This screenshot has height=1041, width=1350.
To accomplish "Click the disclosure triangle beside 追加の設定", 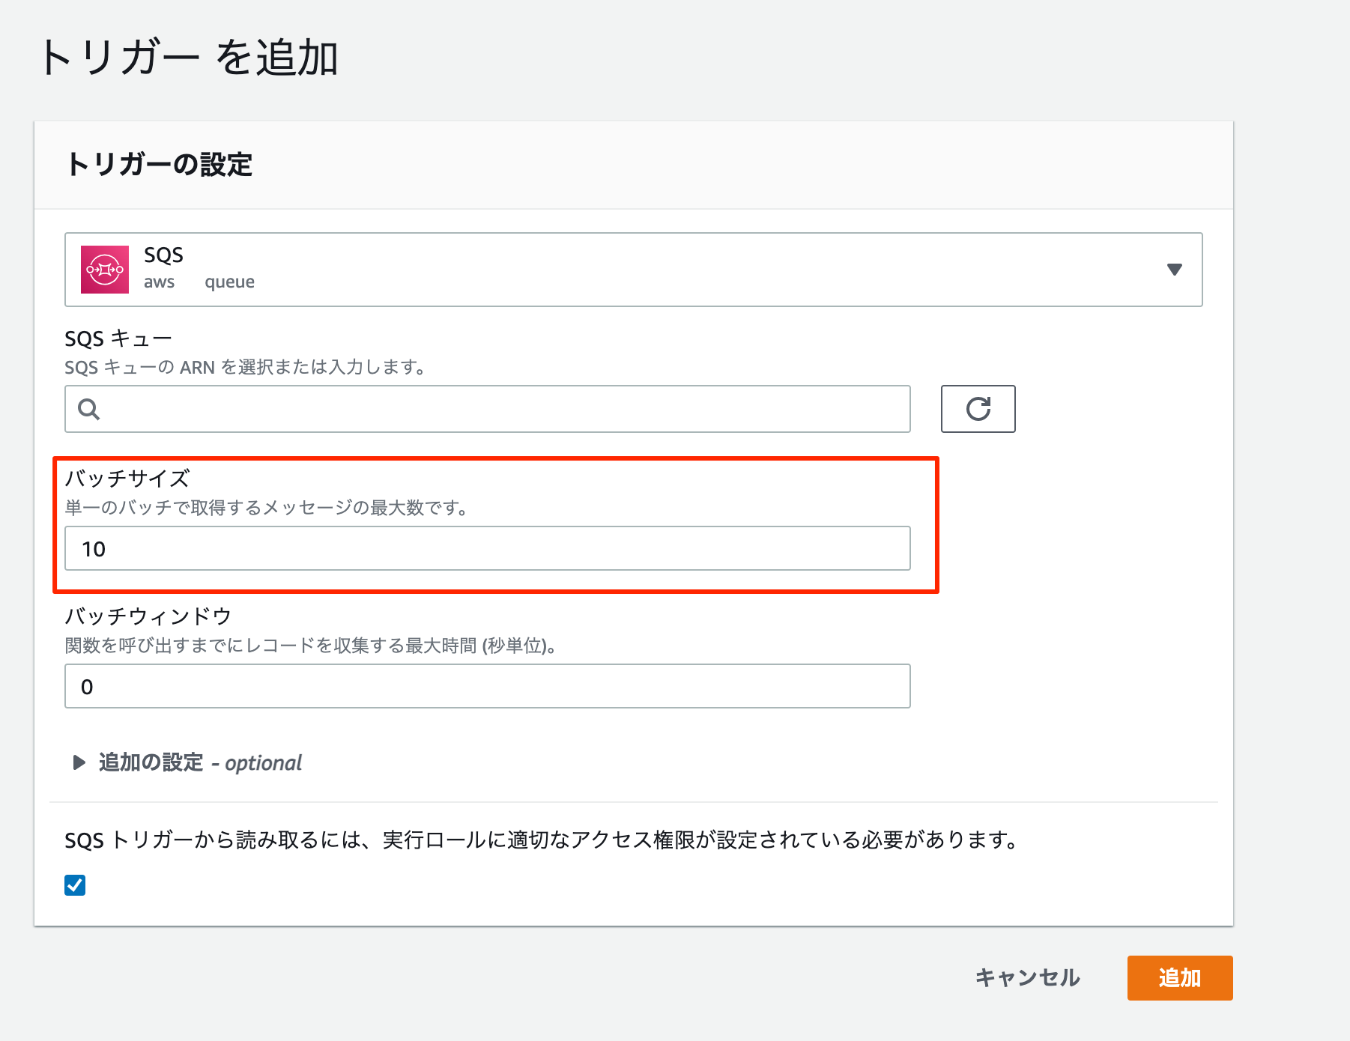I will pos(78,762).
